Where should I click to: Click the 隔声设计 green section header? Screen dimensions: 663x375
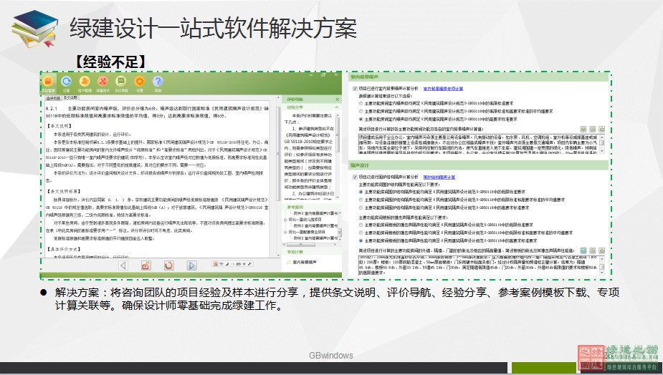478,165
